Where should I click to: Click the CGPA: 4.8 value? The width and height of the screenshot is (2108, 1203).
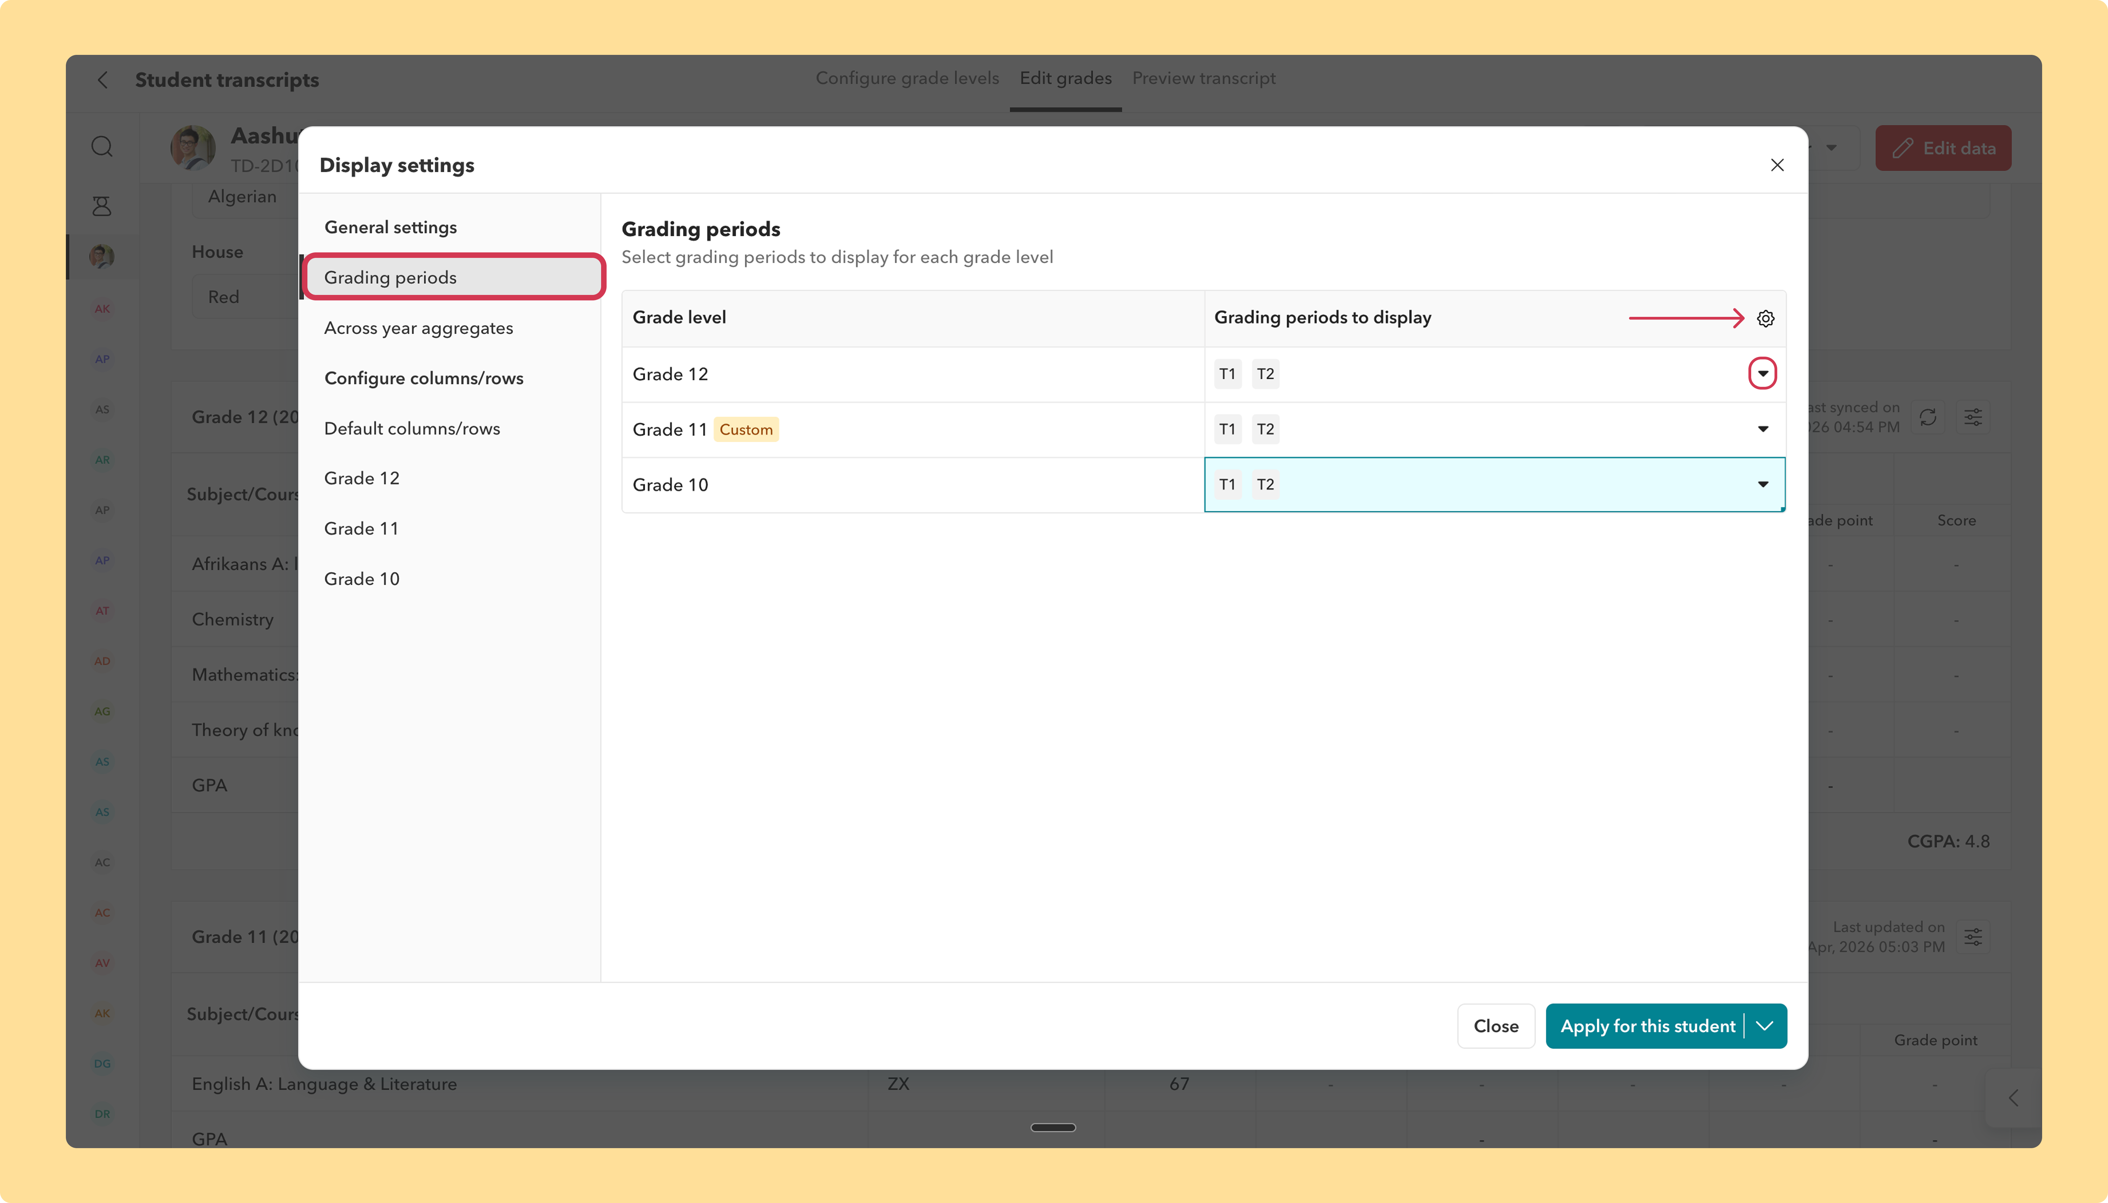coord(1948,842)
